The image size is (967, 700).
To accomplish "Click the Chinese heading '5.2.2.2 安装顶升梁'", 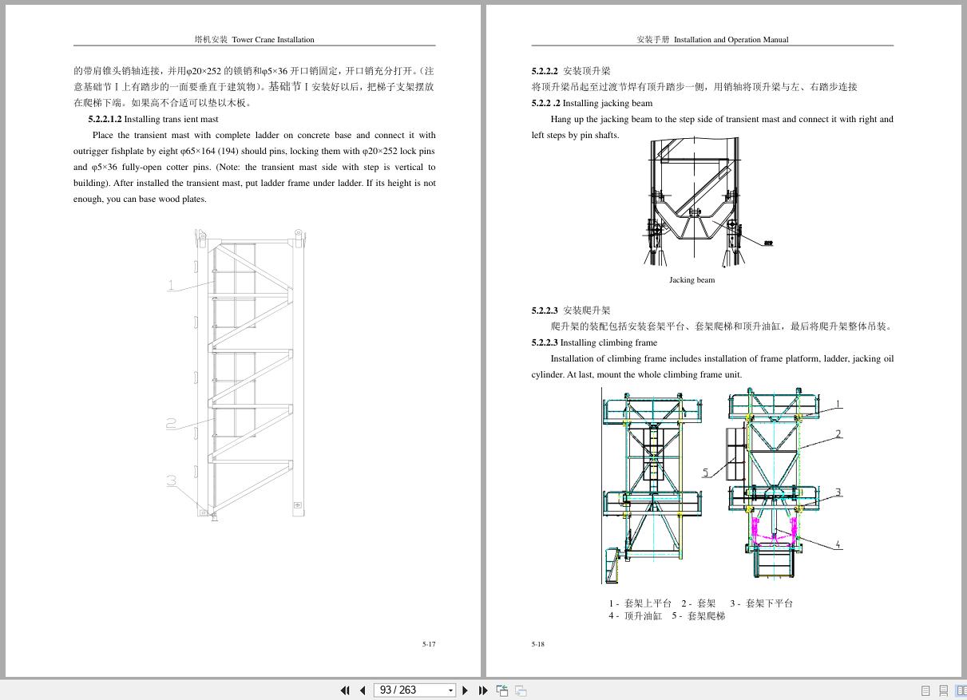I will [x=571, y=71].
